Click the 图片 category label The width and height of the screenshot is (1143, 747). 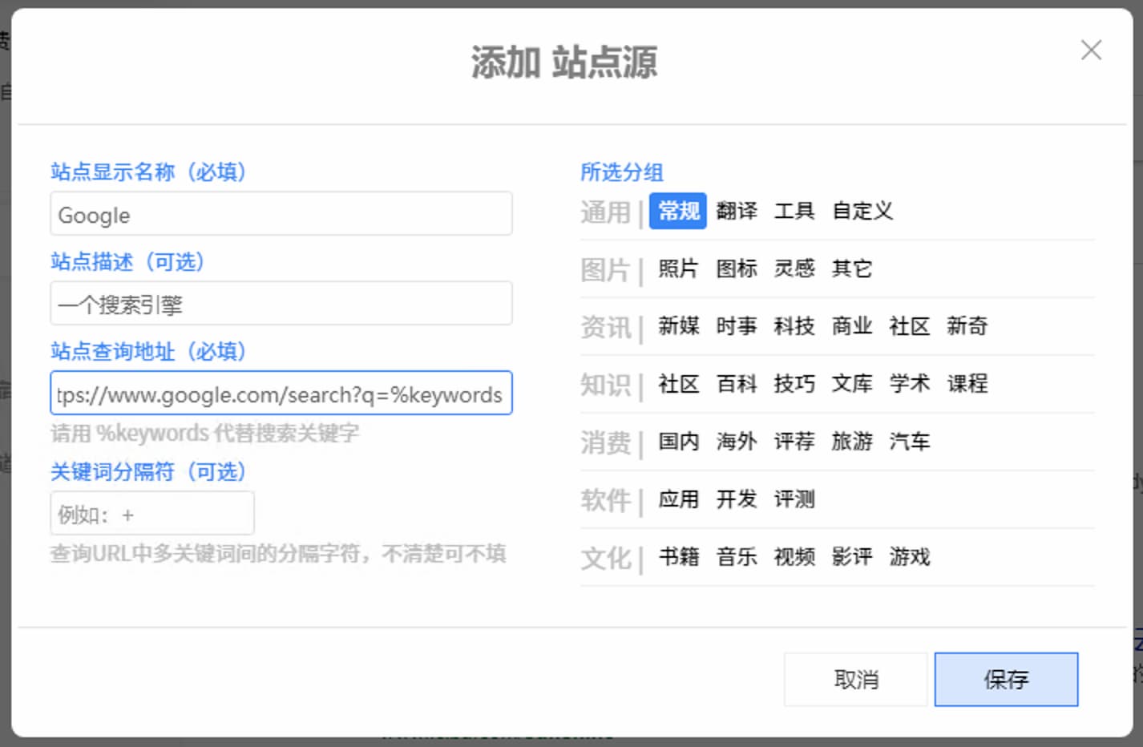[606, 270]
